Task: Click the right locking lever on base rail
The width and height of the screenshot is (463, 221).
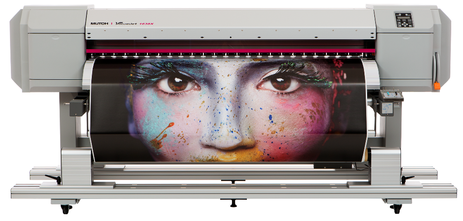Action: 409,180
